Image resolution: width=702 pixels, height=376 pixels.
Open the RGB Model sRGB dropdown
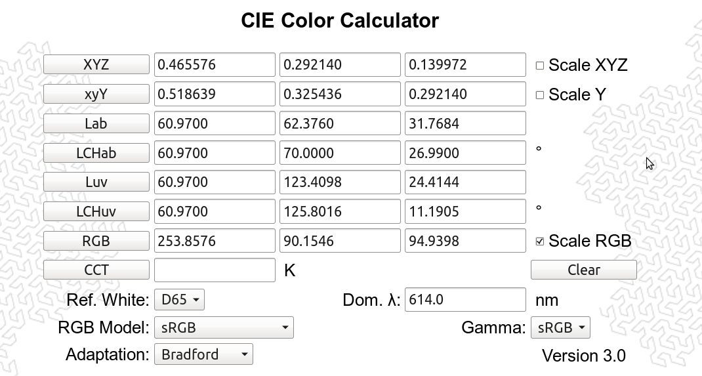point(224,327)
